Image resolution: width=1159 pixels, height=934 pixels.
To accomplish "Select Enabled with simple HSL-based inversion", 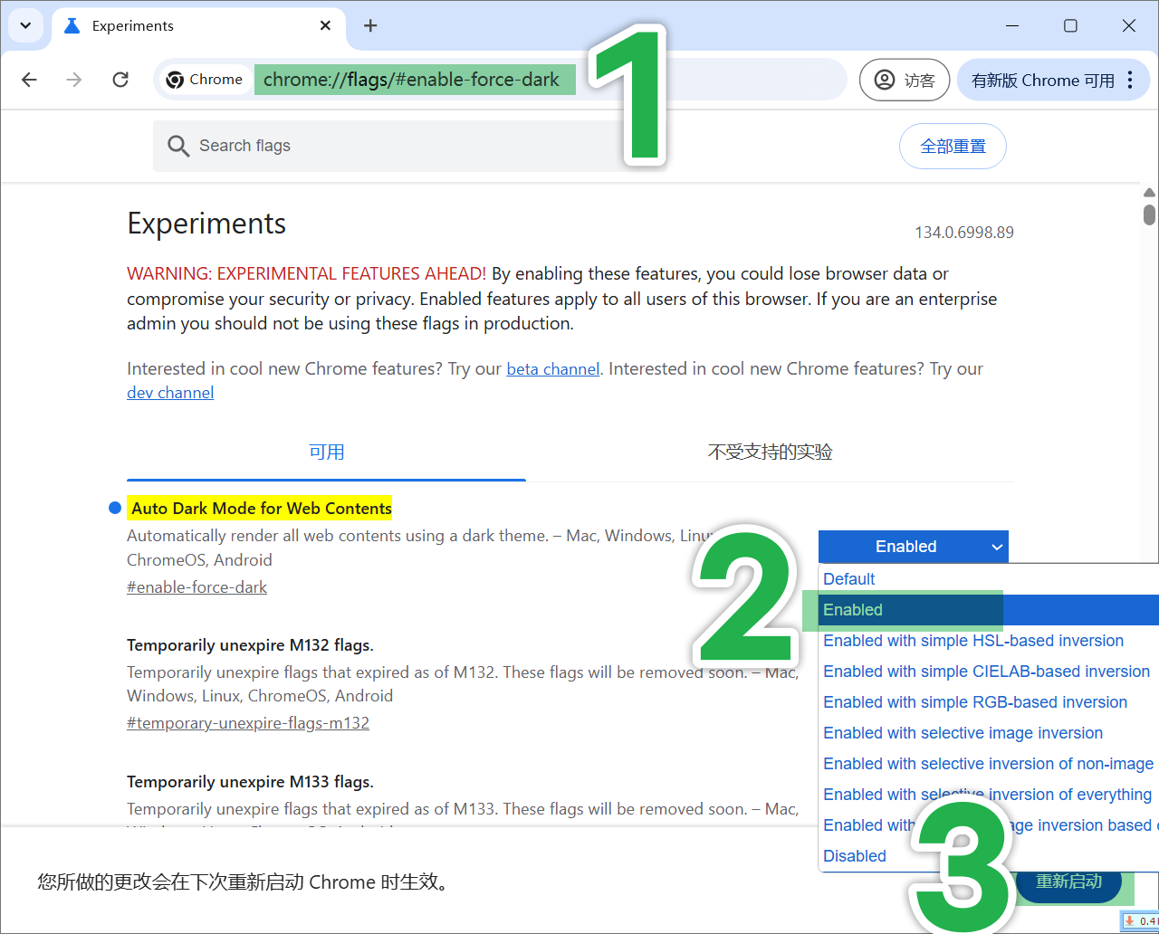I will tap(989, 641).
